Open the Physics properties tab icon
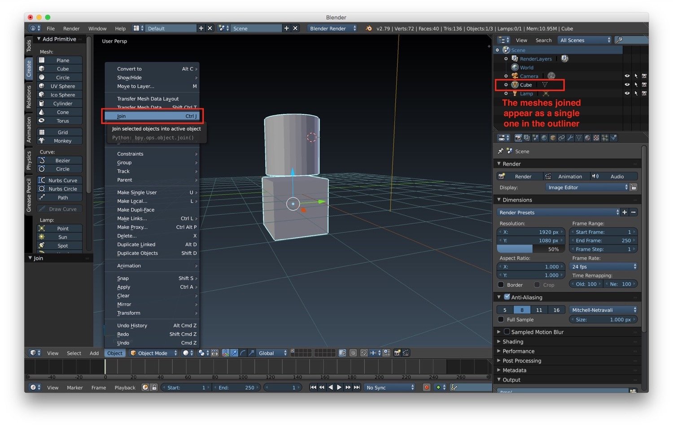 click(613, 138)
